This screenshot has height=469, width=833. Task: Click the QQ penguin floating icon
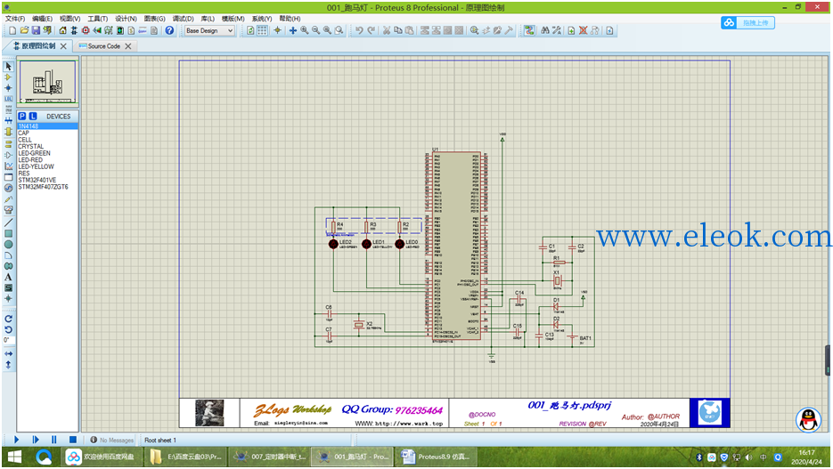tap(809, 420)
